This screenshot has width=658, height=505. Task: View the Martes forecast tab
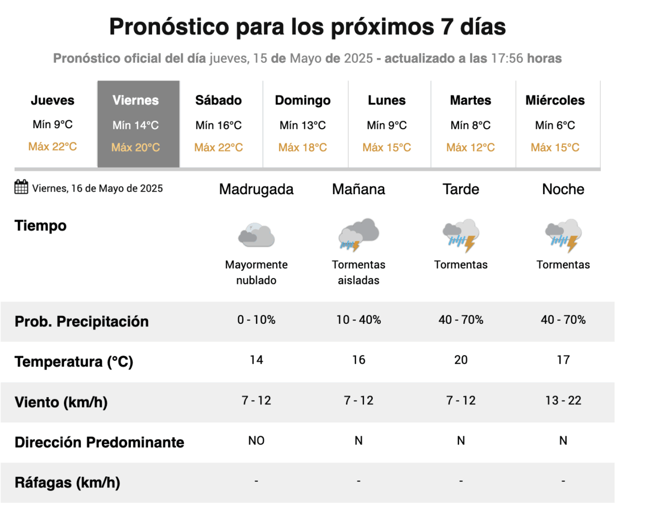click(x=471, y=124)
